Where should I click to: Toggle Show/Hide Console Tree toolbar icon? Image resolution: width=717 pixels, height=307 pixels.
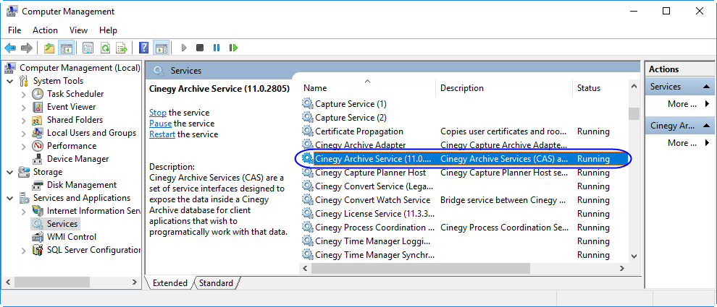tap(67, 48)
